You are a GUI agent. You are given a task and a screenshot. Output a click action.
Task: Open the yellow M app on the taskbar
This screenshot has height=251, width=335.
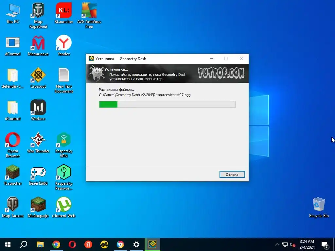click(x=104, y=244)
